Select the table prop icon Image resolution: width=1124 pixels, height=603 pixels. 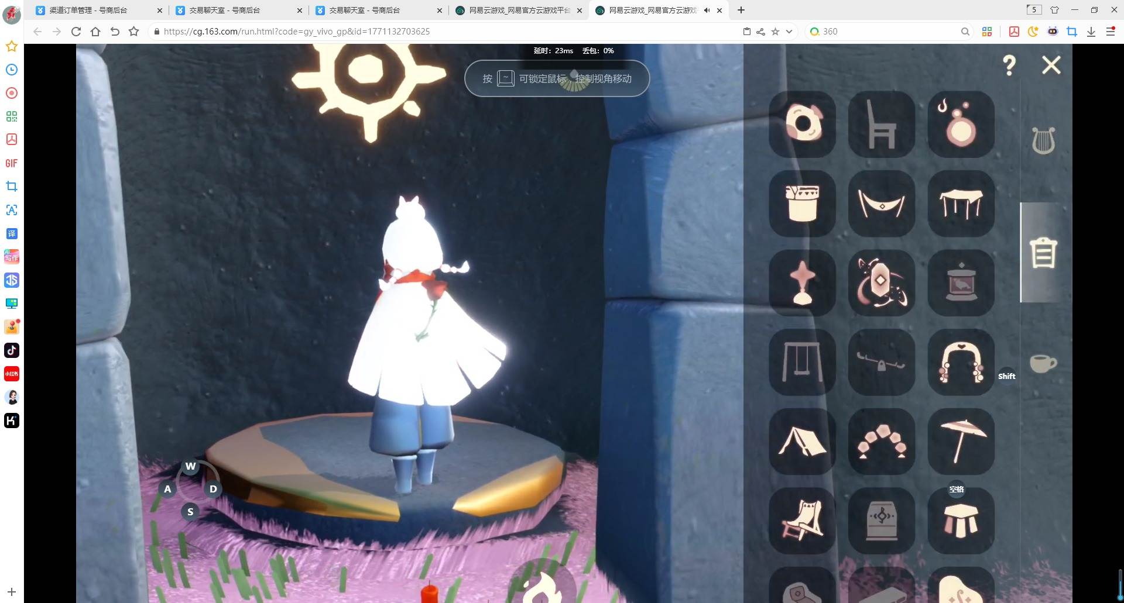pos(961,204)
